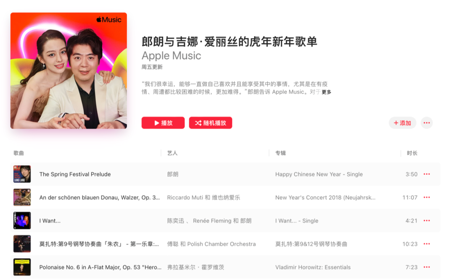Screen dimensions: 454x279
Task: Click the red 播放 play button
Action: pyautogui.click(x=163, y=123)
